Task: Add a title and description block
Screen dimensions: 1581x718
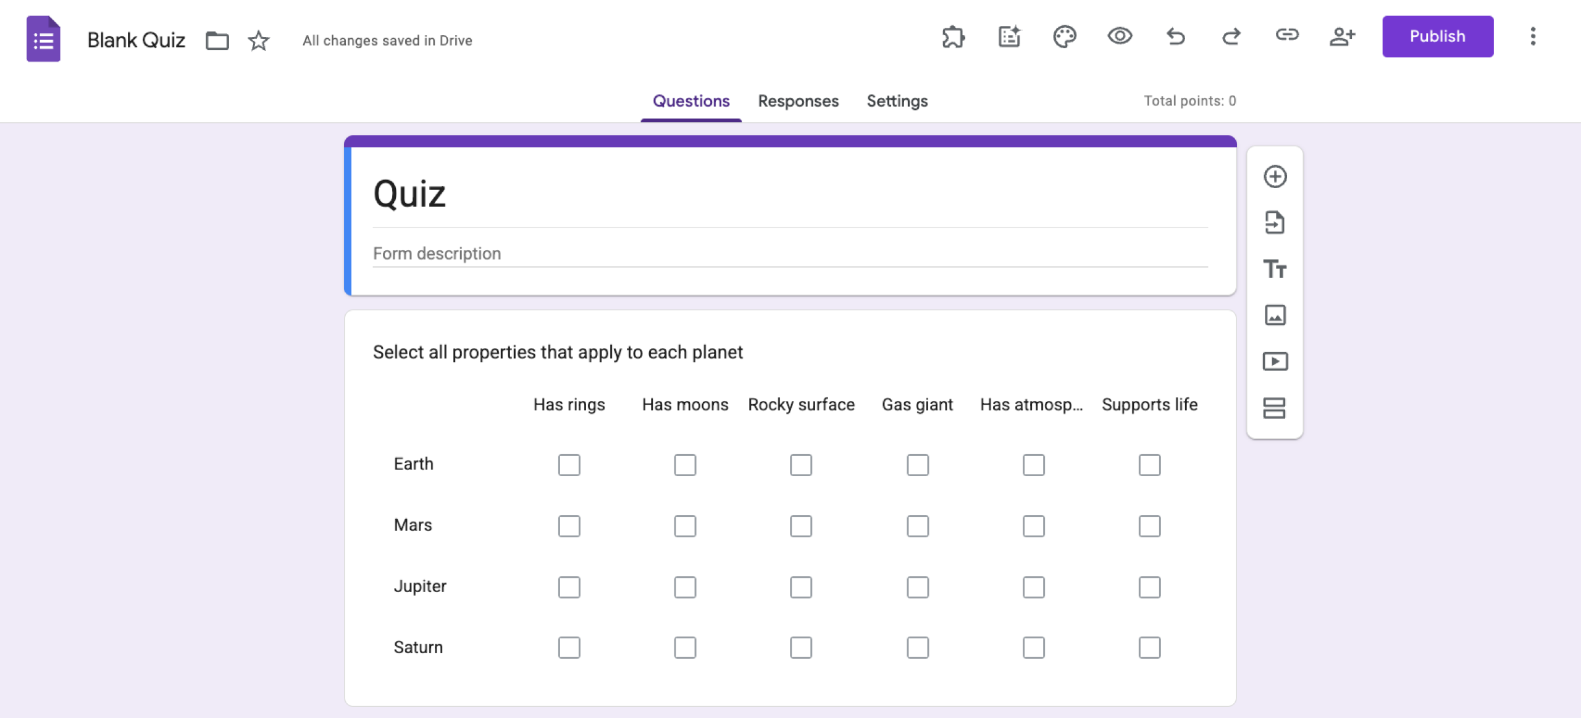Action: pyautogui.click(x=1275, y=270)
